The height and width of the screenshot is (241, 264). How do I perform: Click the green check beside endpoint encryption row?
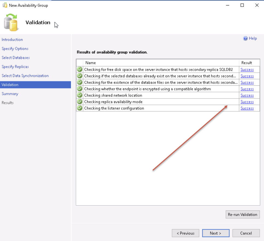(x=80, y=89)
